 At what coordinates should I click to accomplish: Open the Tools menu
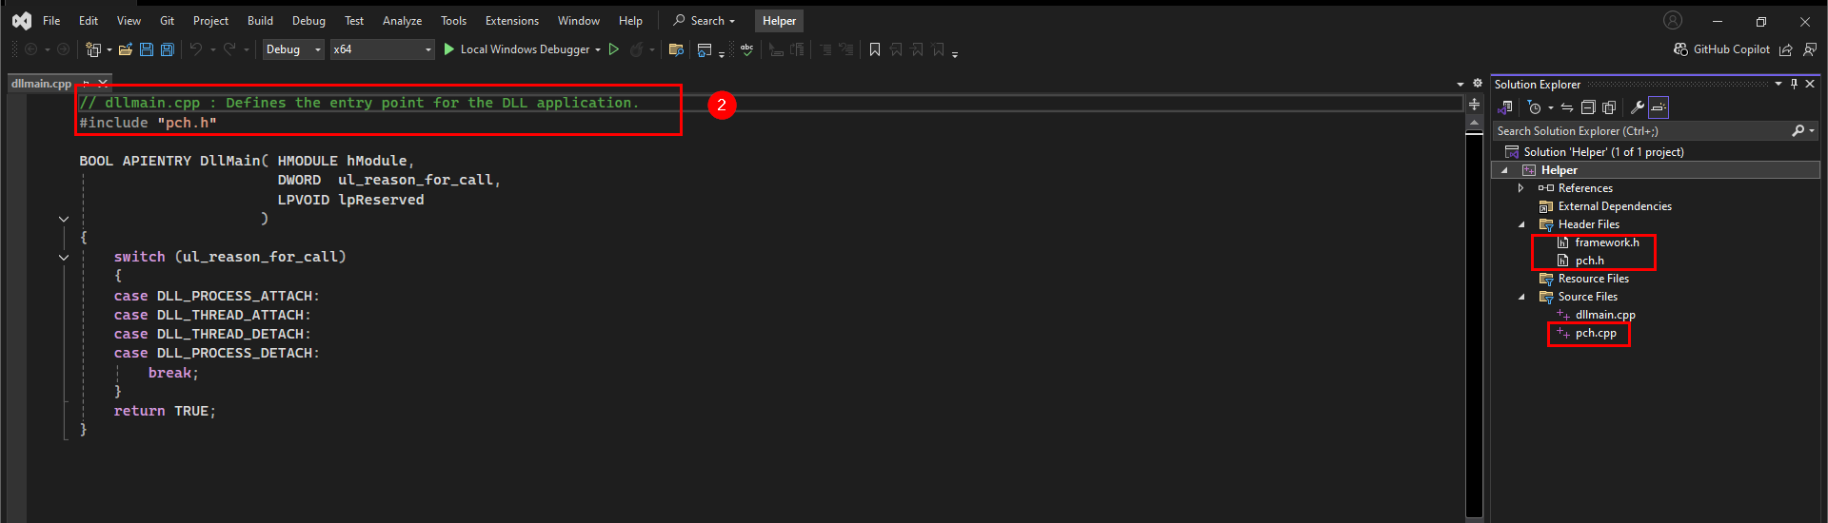tap(453, 20)
